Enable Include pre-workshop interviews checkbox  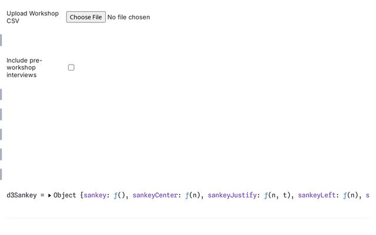(71, 68)
